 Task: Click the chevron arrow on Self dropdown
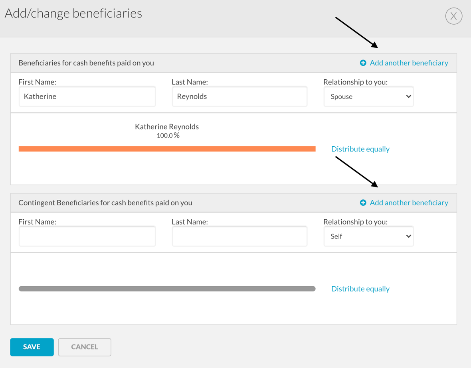click(408, 236)
